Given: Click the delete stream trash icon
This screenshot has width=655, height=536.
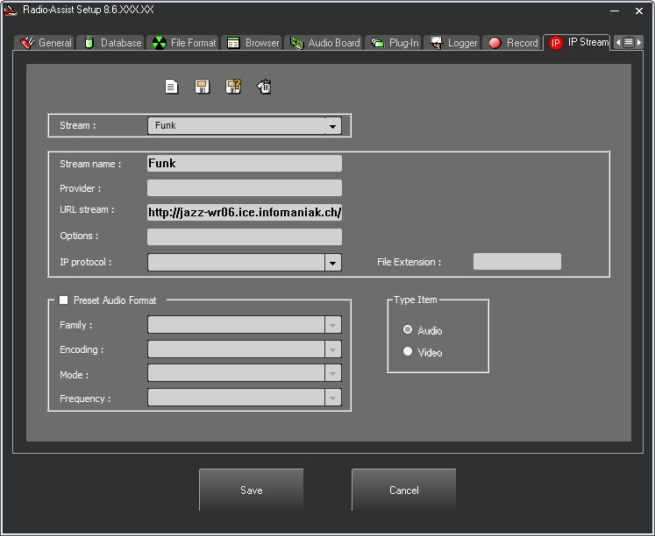Looking at the screenshot, I should point(264,87).
